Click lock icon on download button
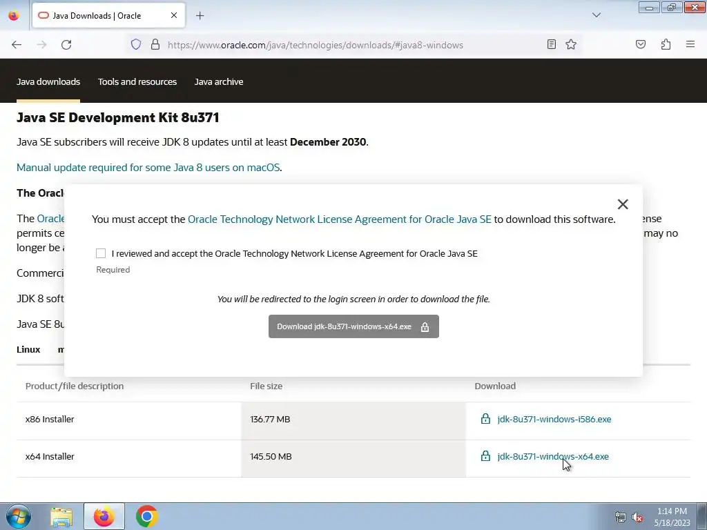The width and height of the screenshot is (707, 530). click(425, 327)
